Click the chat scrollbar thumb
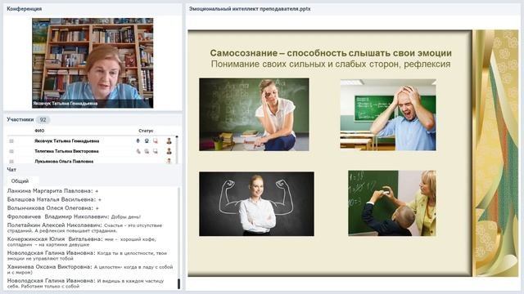 (x=178, y=283)
